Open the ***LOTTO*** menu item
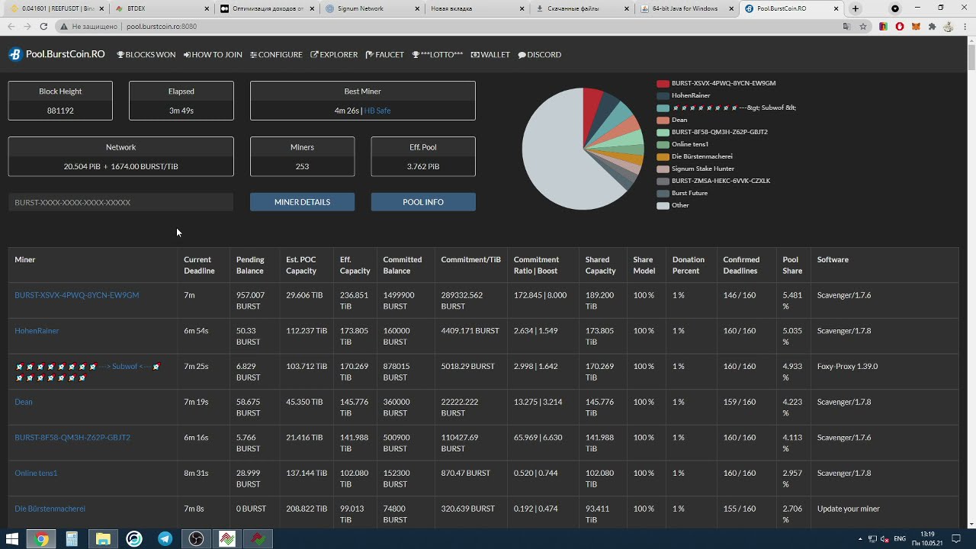 438,55
